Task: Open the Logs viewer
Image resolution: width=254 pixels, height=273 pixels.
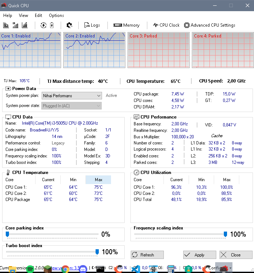Action: click(x=92, y=25)
